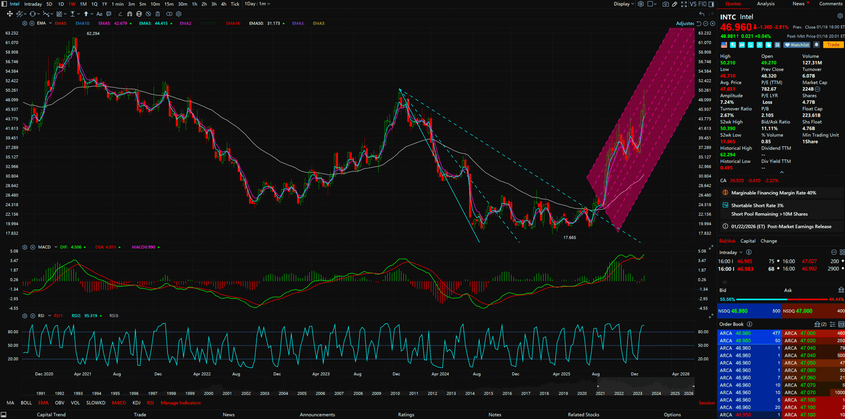
Task: Toggle the MACD indicator at bottom bar
Action: point(119,403)
